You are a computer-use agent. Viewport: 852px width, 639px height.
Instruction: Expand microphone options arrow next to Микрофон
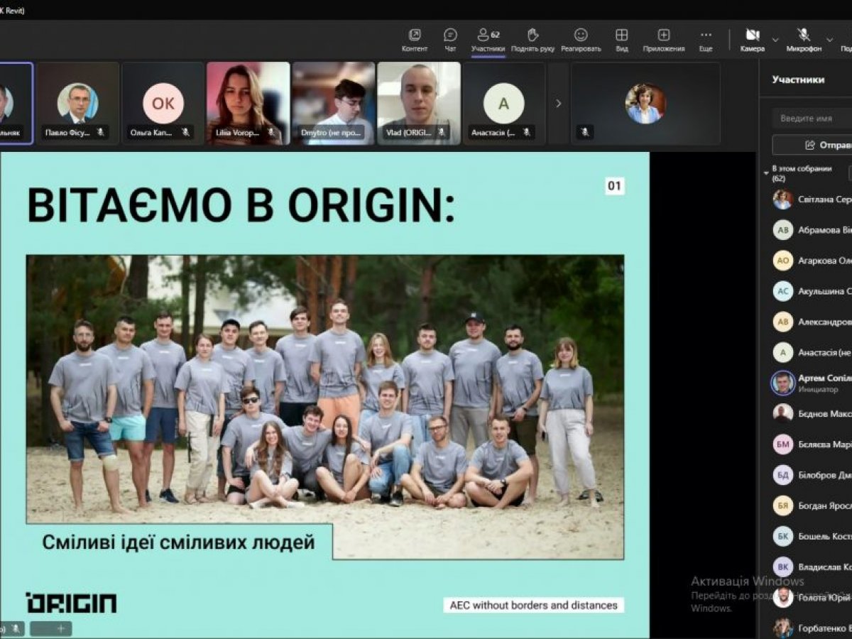pyautogui.click(x=830, y=40)
